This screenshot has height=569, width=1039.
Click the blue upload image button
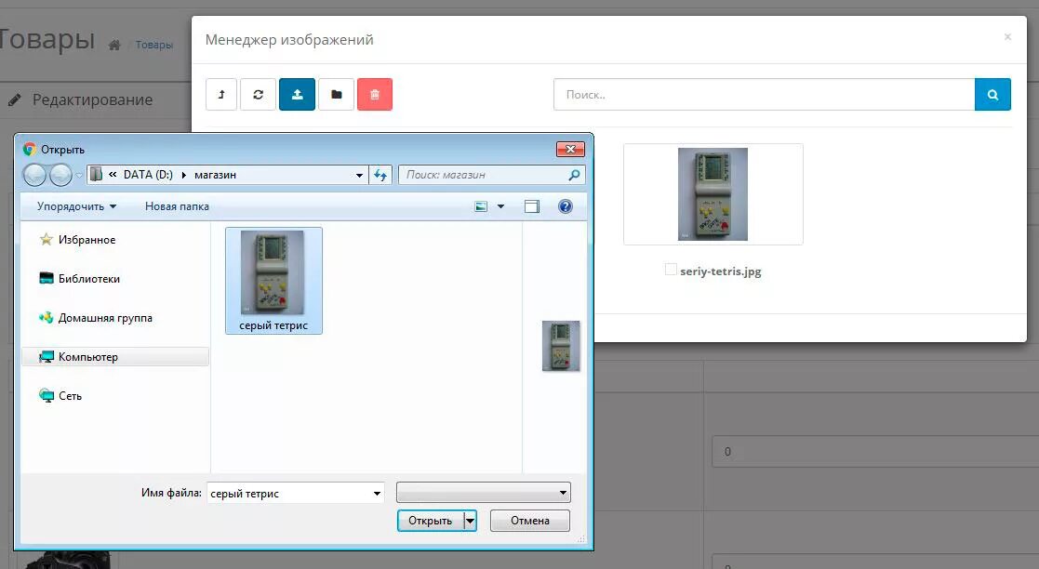[x=297, y=94]
